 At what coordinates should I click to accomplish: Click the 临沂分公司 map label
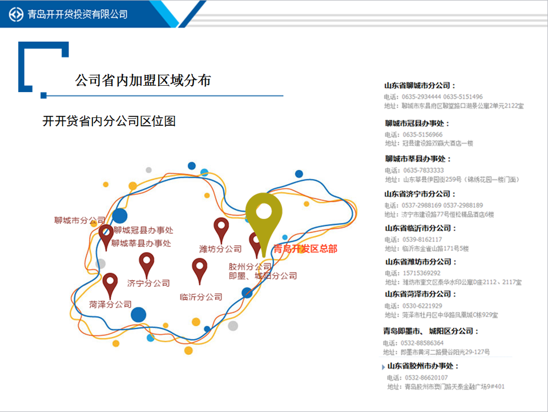(x=201, y=297)
